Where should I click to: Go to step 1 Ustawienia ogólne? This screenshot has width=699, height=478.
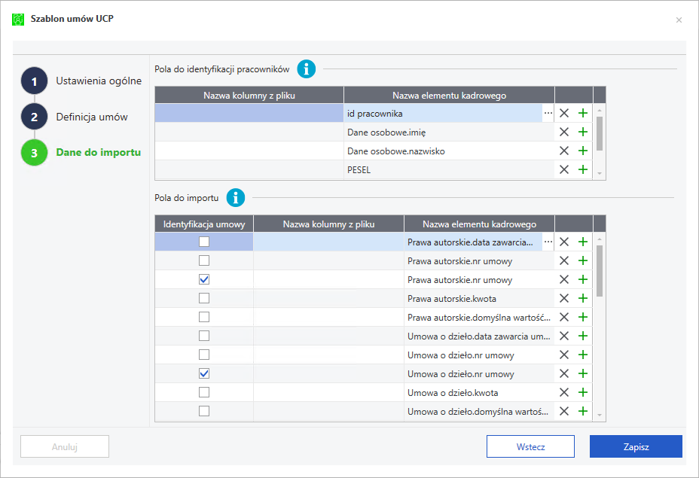98,81
